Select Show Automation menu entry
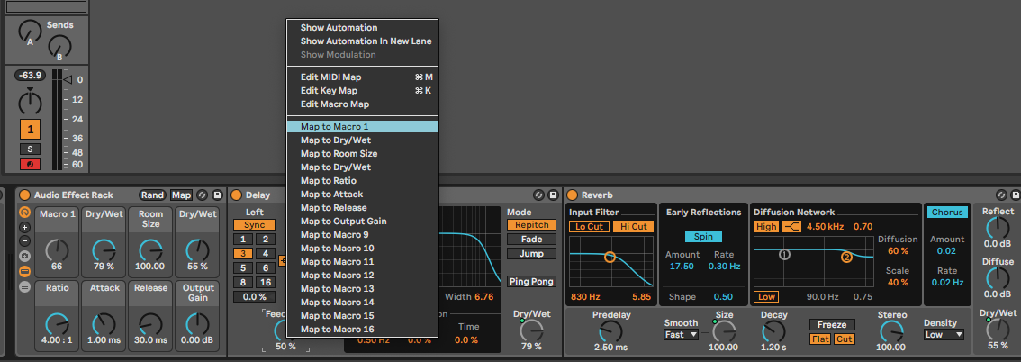 [363, 27]
